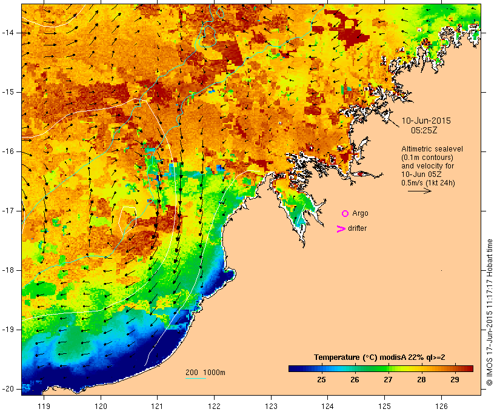Click latitude label -17
This screenshot has height=412, width=497.
point(8,211)
